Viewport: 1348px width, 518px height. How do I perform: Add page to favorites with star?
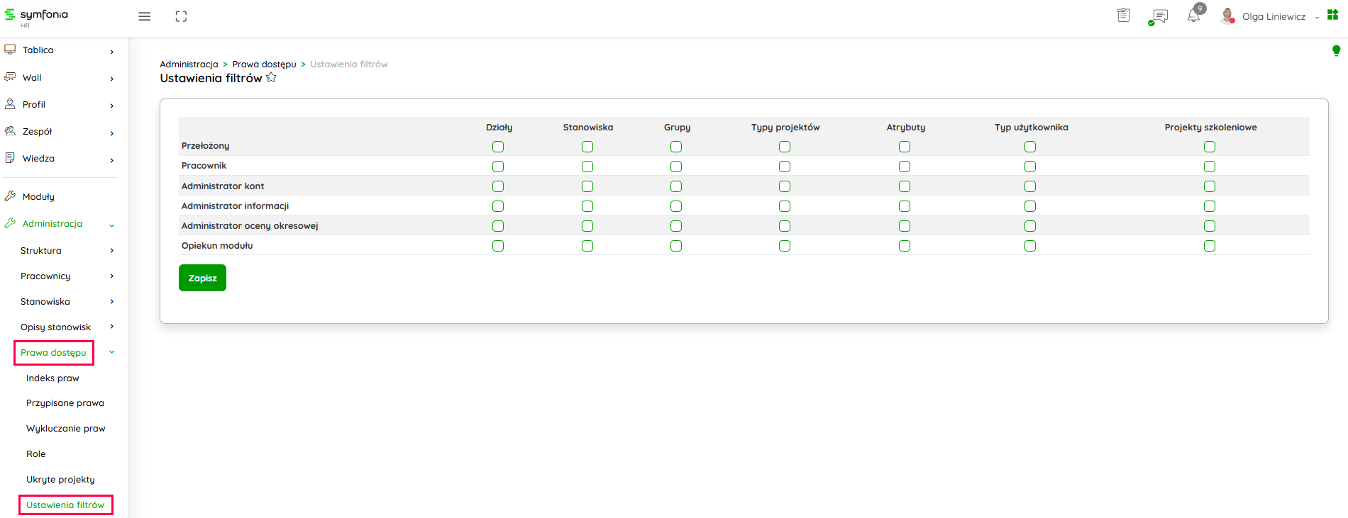click(271, 78)
